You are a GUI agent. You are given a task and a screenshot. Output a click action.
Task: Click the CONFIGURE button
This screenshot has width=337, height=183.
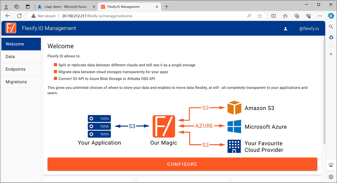coord(182,164)
